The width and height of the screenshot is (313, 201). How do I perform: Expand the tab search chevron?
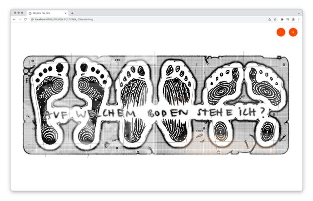pos(298,13)
